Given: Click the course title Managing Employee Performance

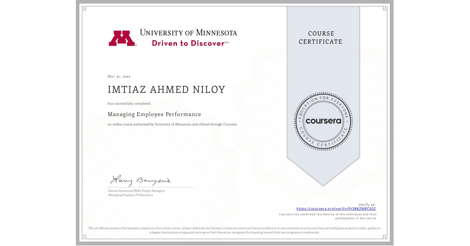Looking at the screenshot, I should pos(154,114).
